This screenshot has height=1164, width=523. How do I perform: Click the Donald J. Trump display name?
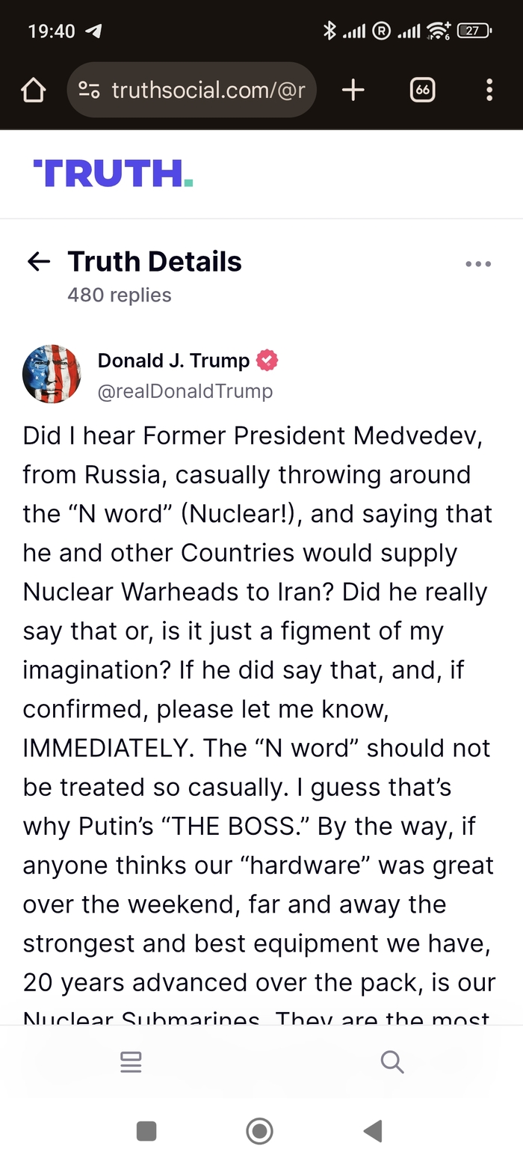point(173,361)
